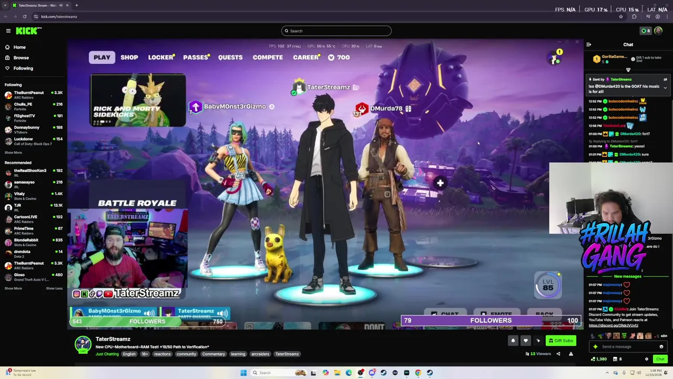Open the CartoonLIVE recommended channel

[x=33, y=219]
